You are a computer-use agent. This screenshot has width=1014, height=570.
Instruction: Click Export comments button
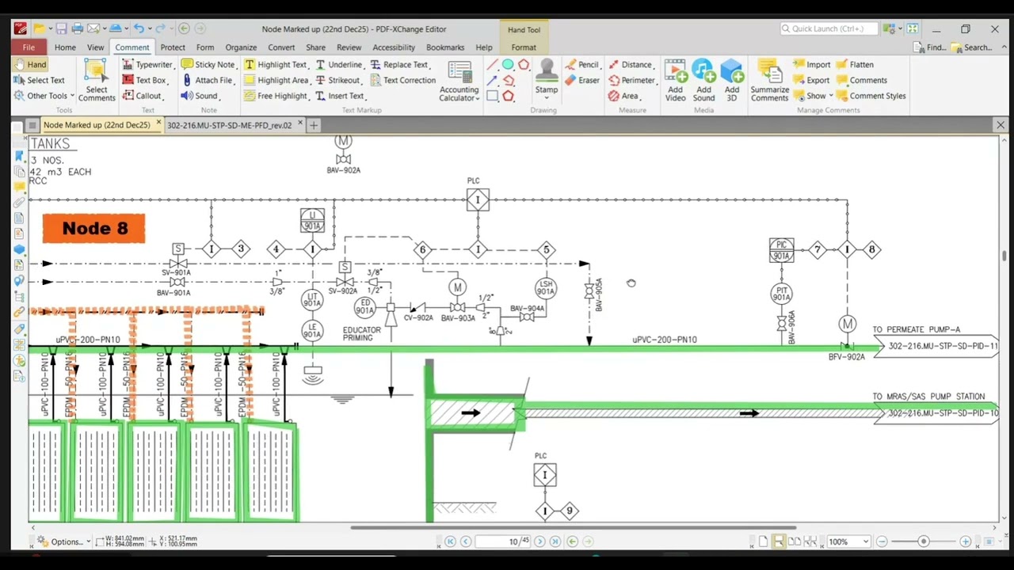(x=812, y=80)
